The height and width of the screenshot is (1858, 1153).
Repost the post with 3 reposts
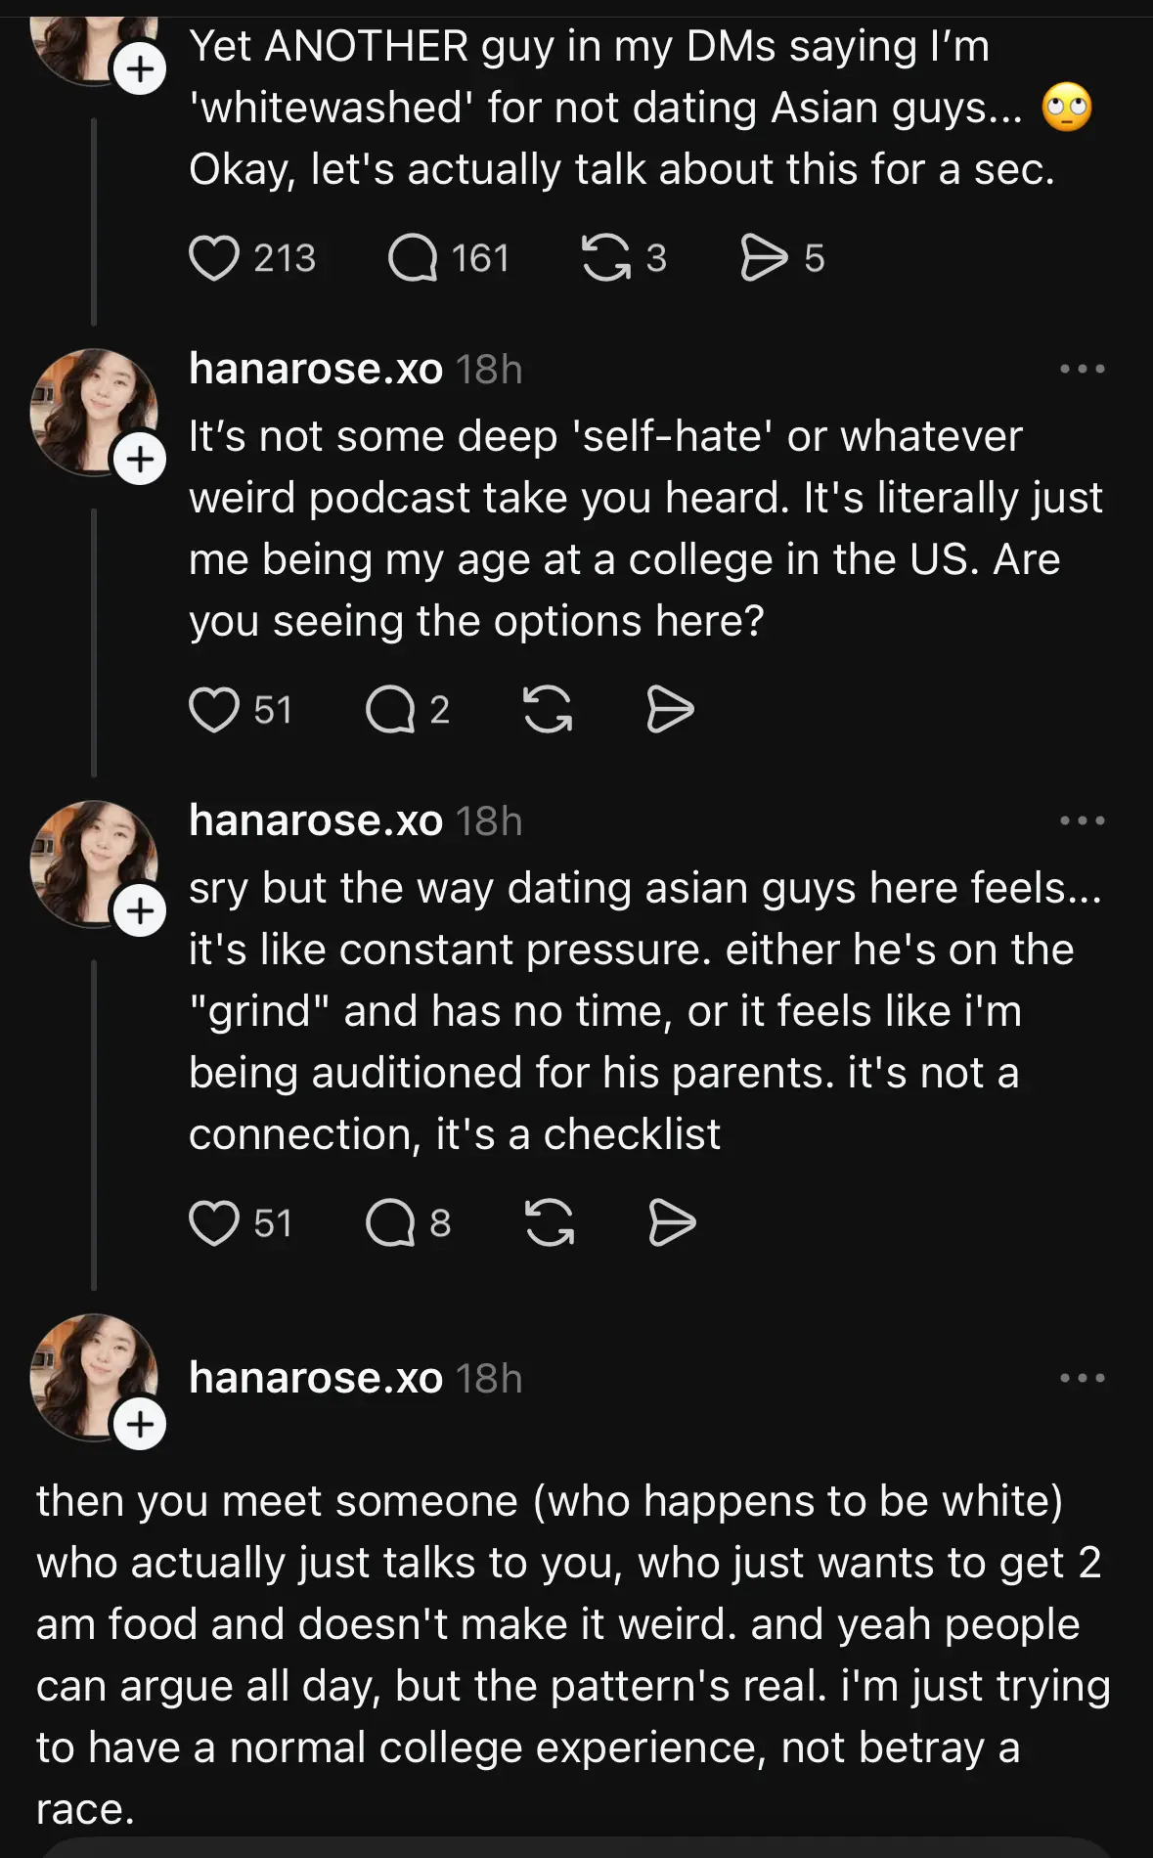606,258
